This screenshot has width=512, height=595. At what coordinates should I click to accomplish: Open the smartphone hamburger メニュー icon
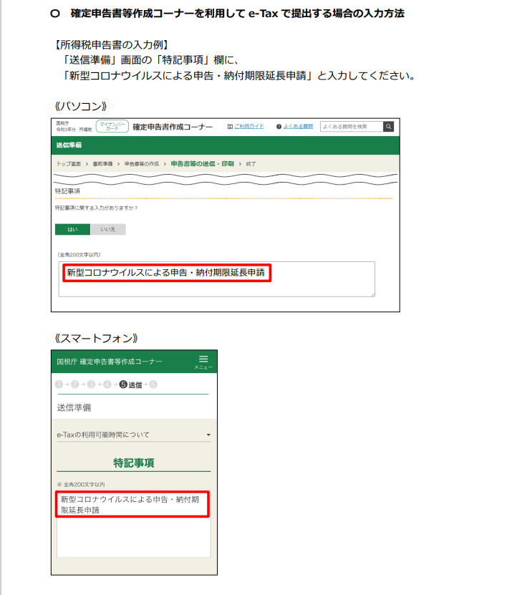(x=203, y=359)
